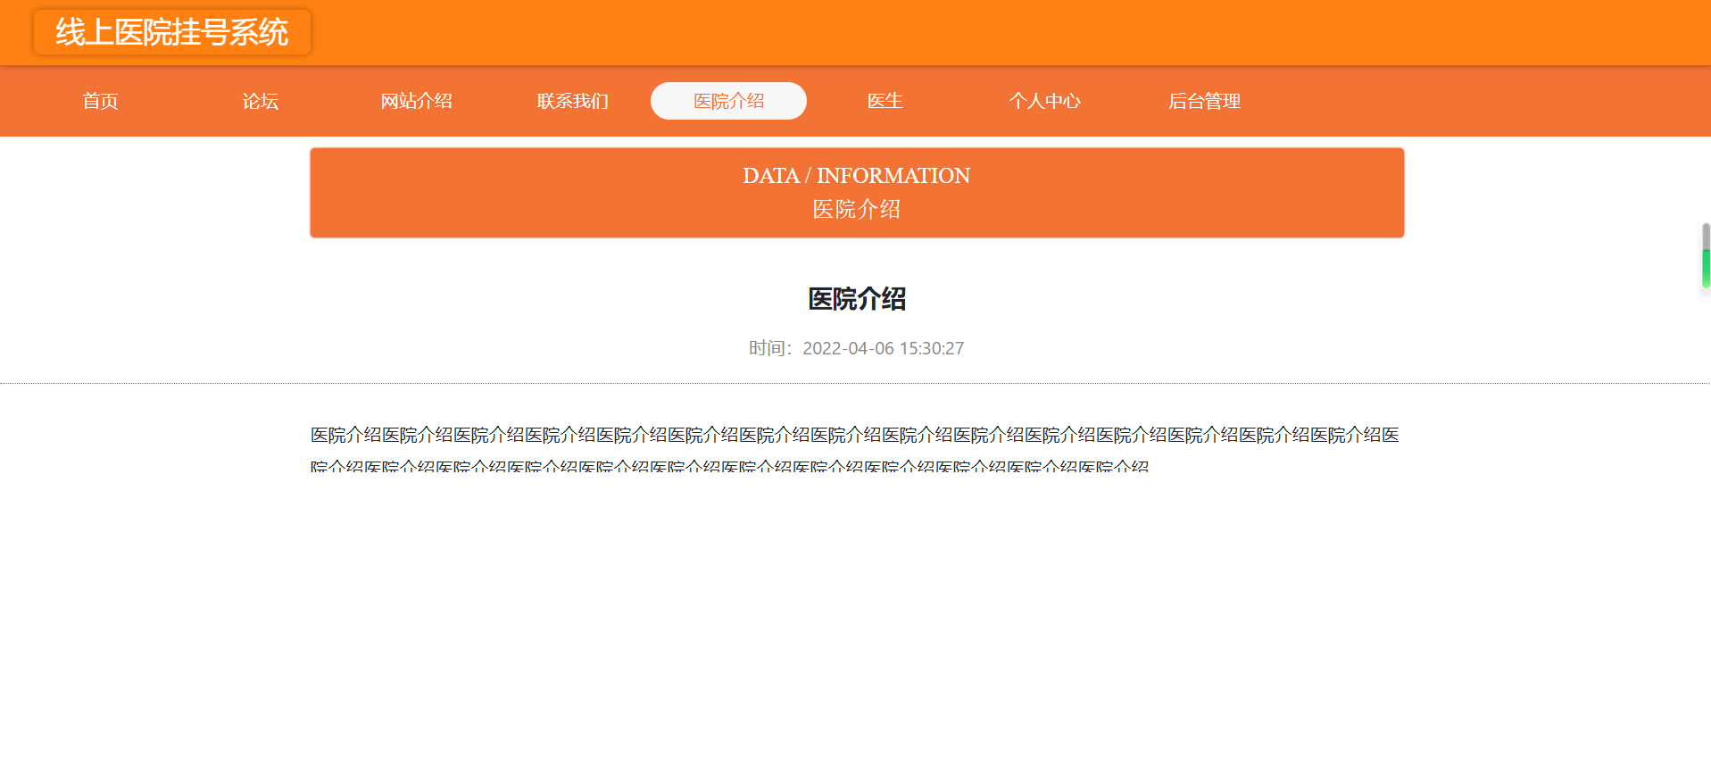Go to 个人中心 personal center
Viewport: 1711px width, 782px height.
coord(1044,101)
